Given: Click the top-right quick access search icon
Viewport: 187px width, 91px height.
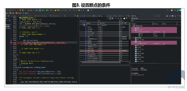Looking at the screenshot, I should [168, 10].
